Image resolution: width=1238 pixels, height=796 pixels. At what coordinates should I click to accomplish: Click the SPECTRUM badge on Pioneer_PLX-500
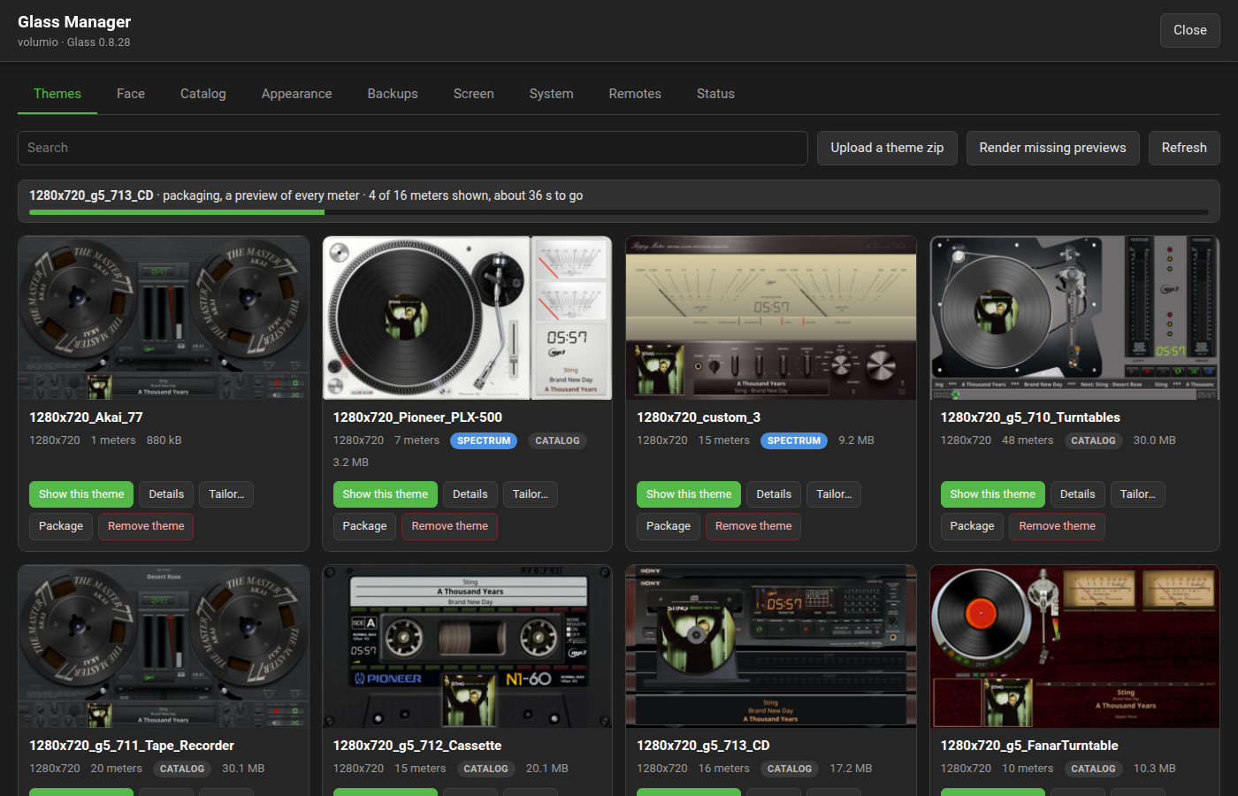pos(484,440)
